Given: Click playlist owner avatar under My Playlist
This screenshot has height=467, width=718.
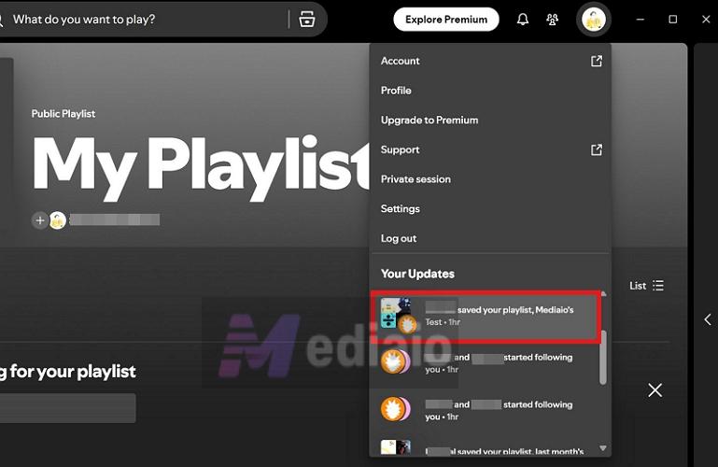Looking at the screenshot, I should (58, 220).
